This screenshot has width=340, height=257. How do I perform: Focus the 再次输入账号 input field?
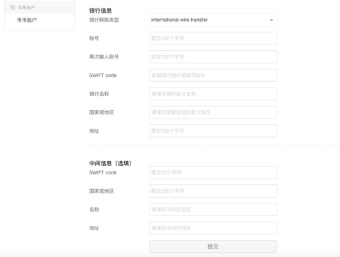click(213, 56)
